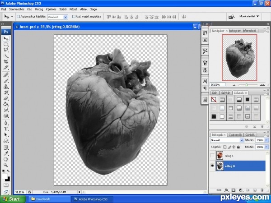Select the Hand tool

(x=6, y=159)
